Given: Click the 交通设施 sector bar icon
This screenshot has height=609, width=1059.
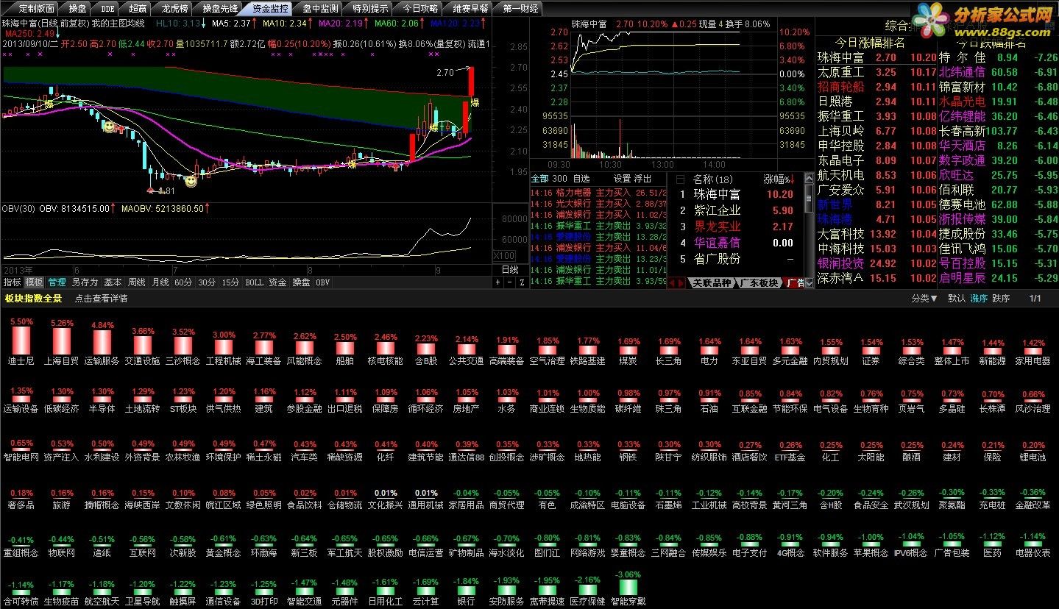Looking at the screenshot, I should click(142, 345).
